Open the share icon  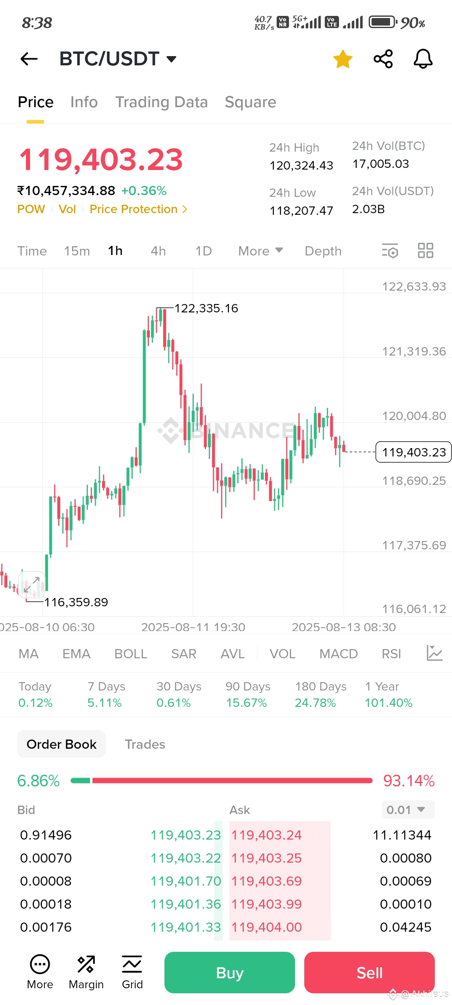(x=383, y=59)
